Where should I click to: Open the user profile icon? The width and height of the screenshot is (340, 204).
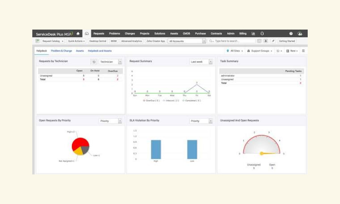(300, 34)
